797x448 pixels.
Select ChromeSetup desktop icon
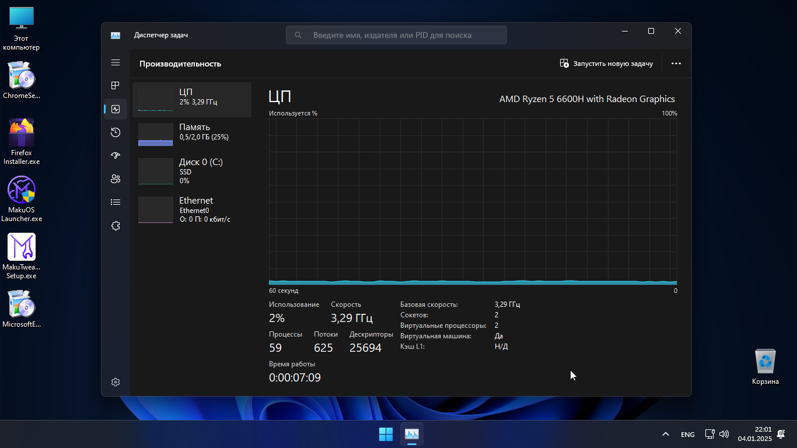pyautogui.click(x=22, y=80)
